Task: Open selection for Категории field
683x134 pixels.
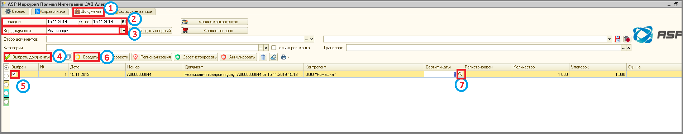Action: pos(261,48)
